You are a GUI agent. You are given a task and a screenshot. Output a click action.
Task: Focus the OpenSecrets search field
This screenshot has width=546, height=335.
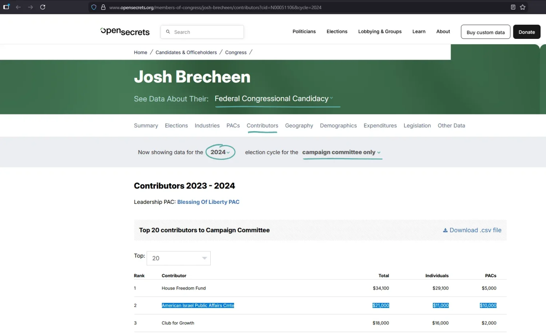point(202,32)
